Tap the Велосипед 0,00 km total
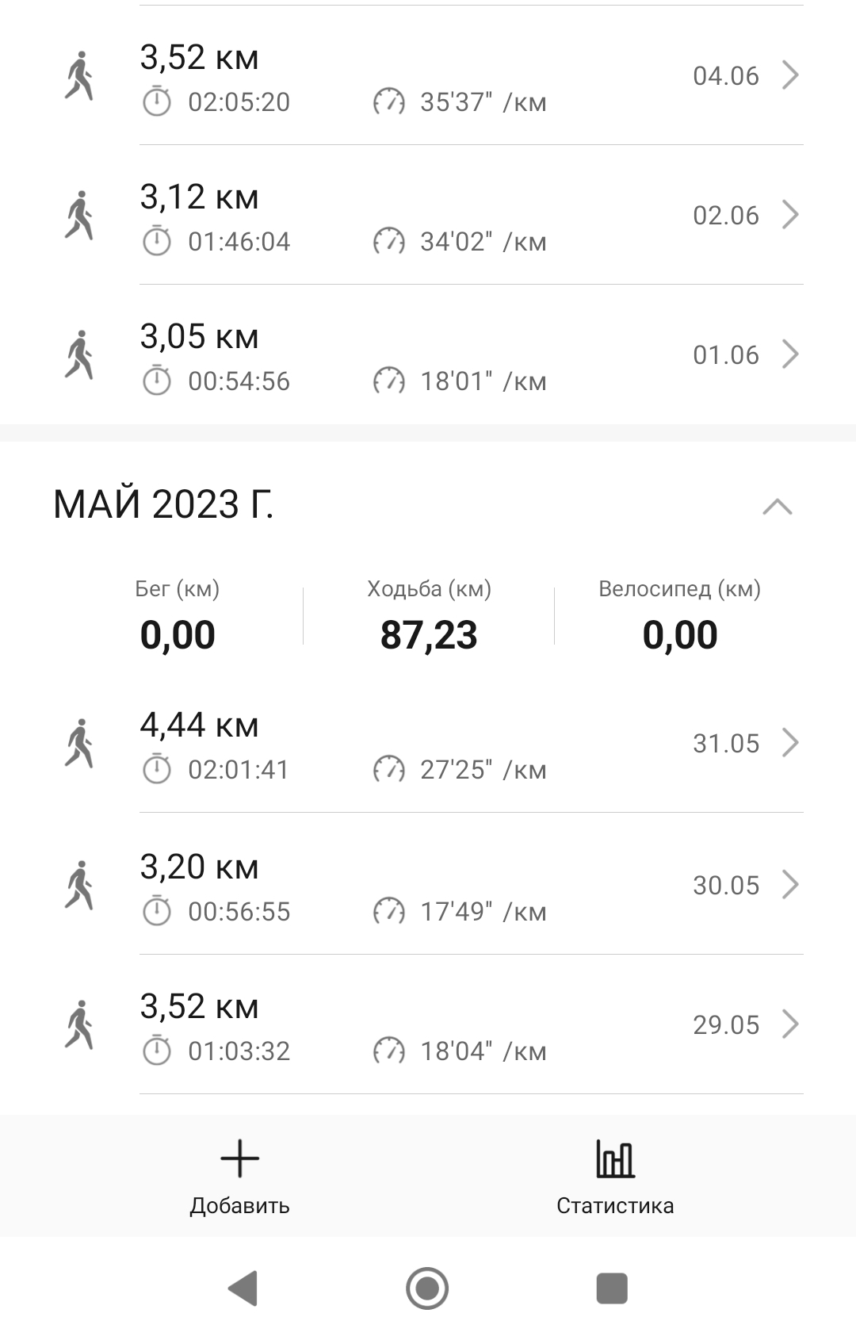This screenshot has width=856, height=1340. point(680,634)
